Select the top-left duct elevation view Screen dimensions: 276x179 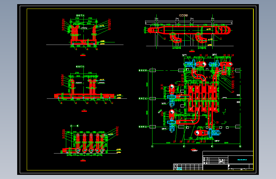click(x=85, y=32)
